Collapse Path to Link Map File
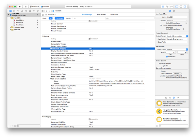196x138 pixels. click(x=50, y=79)
